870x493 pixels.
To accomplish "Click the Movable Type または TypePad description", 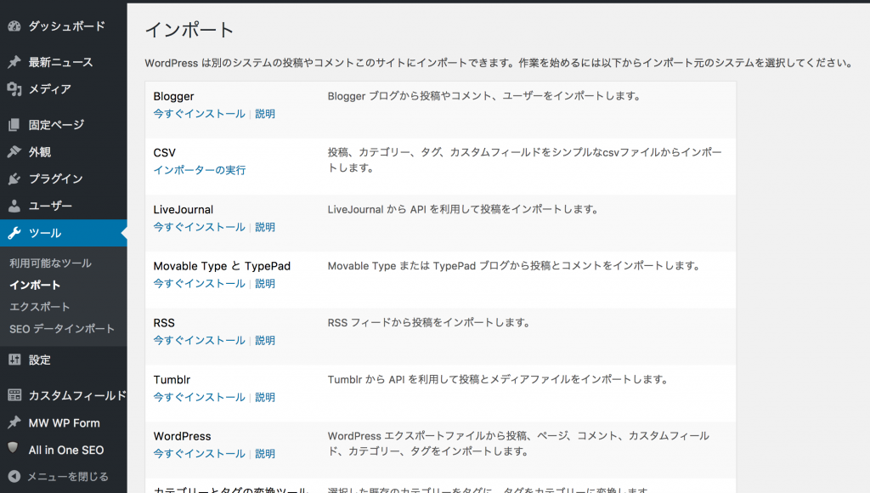I will 514,266.
